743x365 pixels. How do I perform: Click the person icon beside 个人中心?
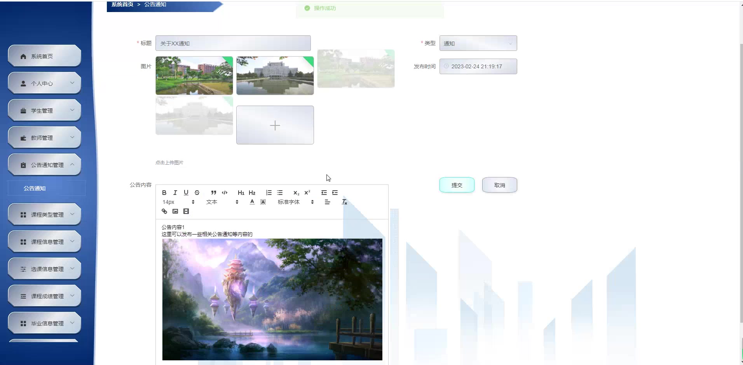[23, 83]
